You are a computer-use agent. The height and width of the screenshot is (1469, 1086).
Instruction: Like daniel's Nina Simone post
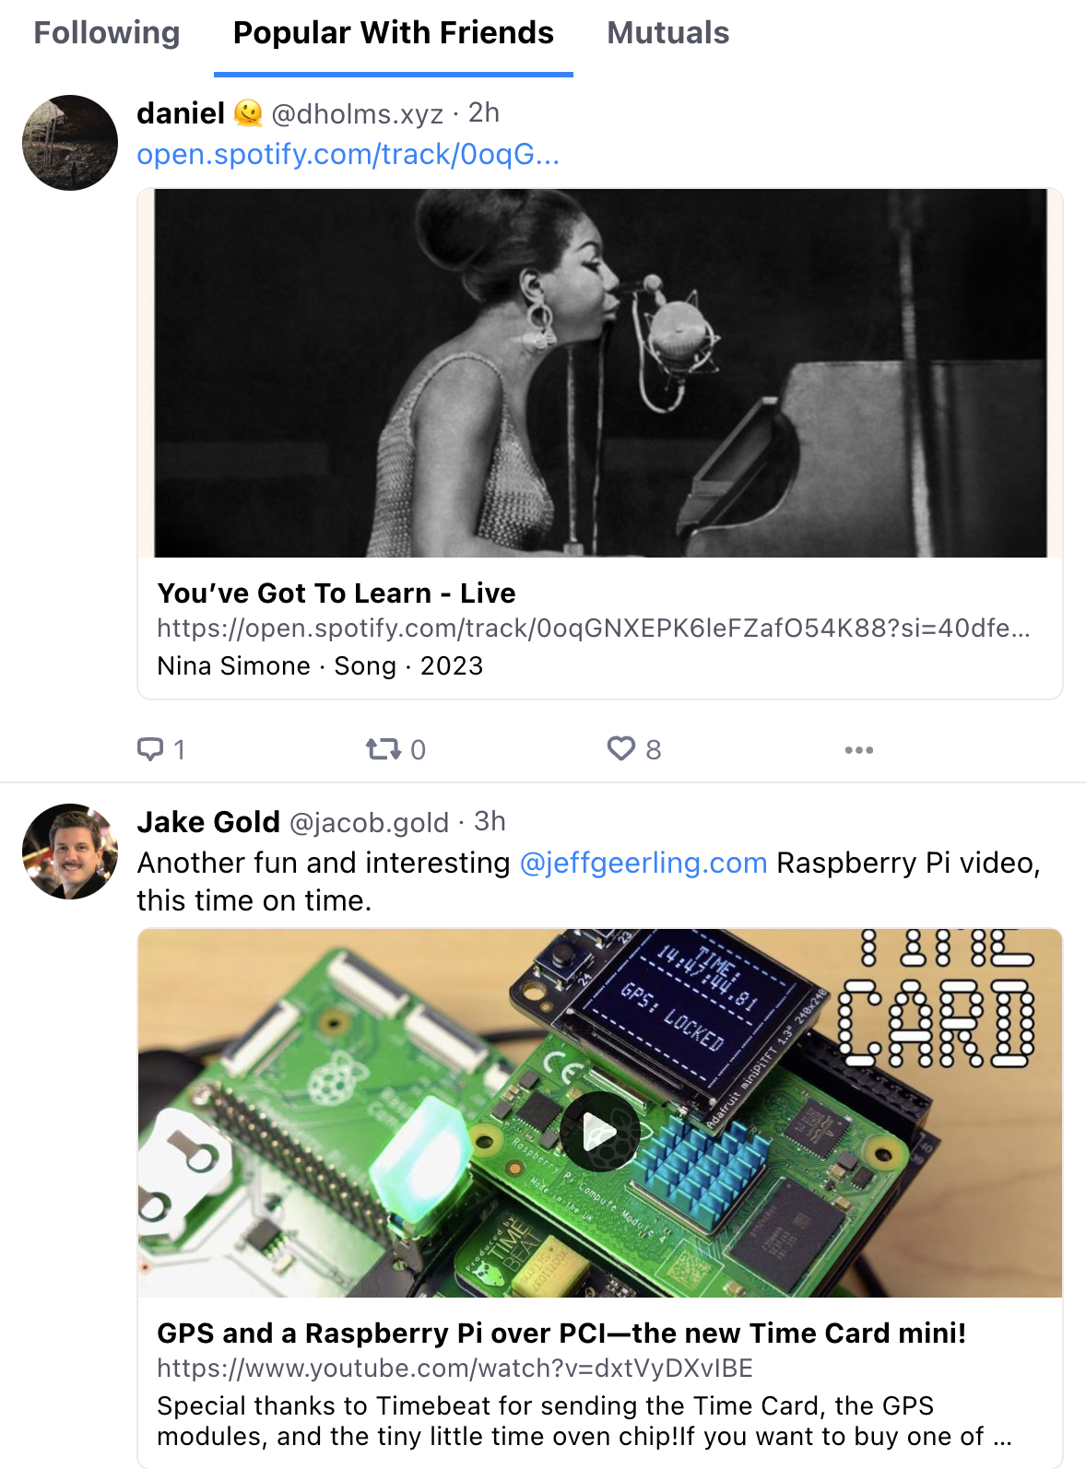(x=621, y=748)
